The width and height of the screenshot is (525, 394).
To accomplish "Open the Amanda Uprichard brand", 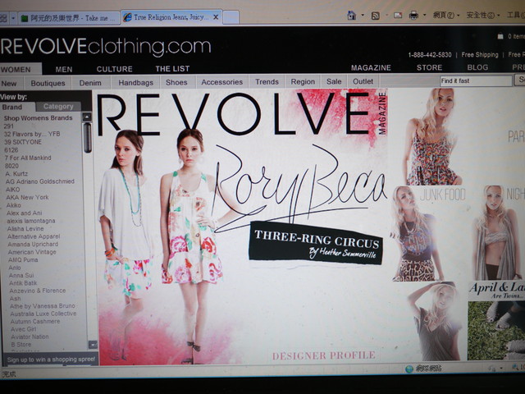I will click(x=33, y=245).
